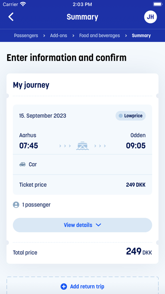Click the passenger person icon

[x=16, y=204]
